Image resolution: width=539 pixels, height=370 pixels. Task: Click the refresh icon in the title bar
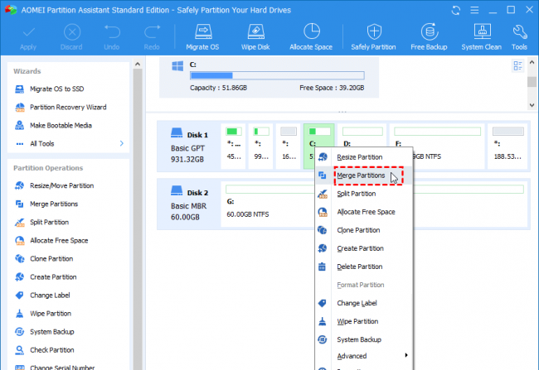tap(456, 10)
